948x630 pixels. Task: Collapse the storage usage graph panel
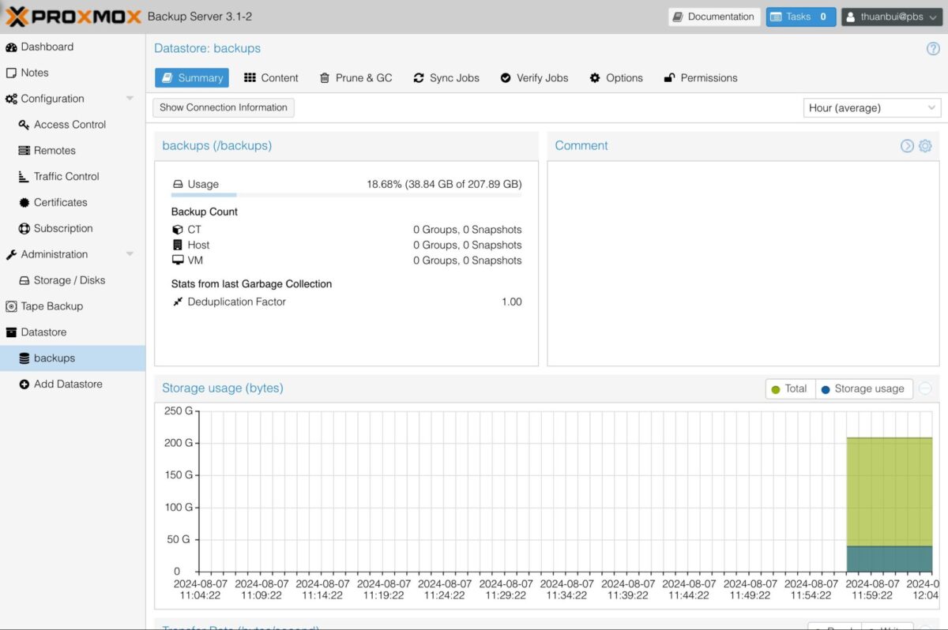pyautogui.click(x=924, y=388)
